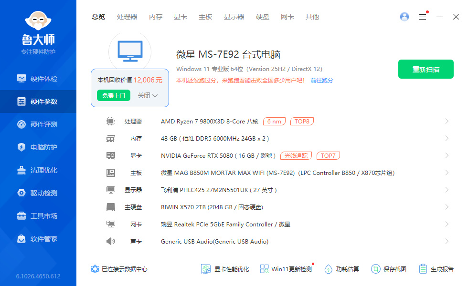
Task: Expand the 内存 row chevron
Action: (x=447, y=138)
